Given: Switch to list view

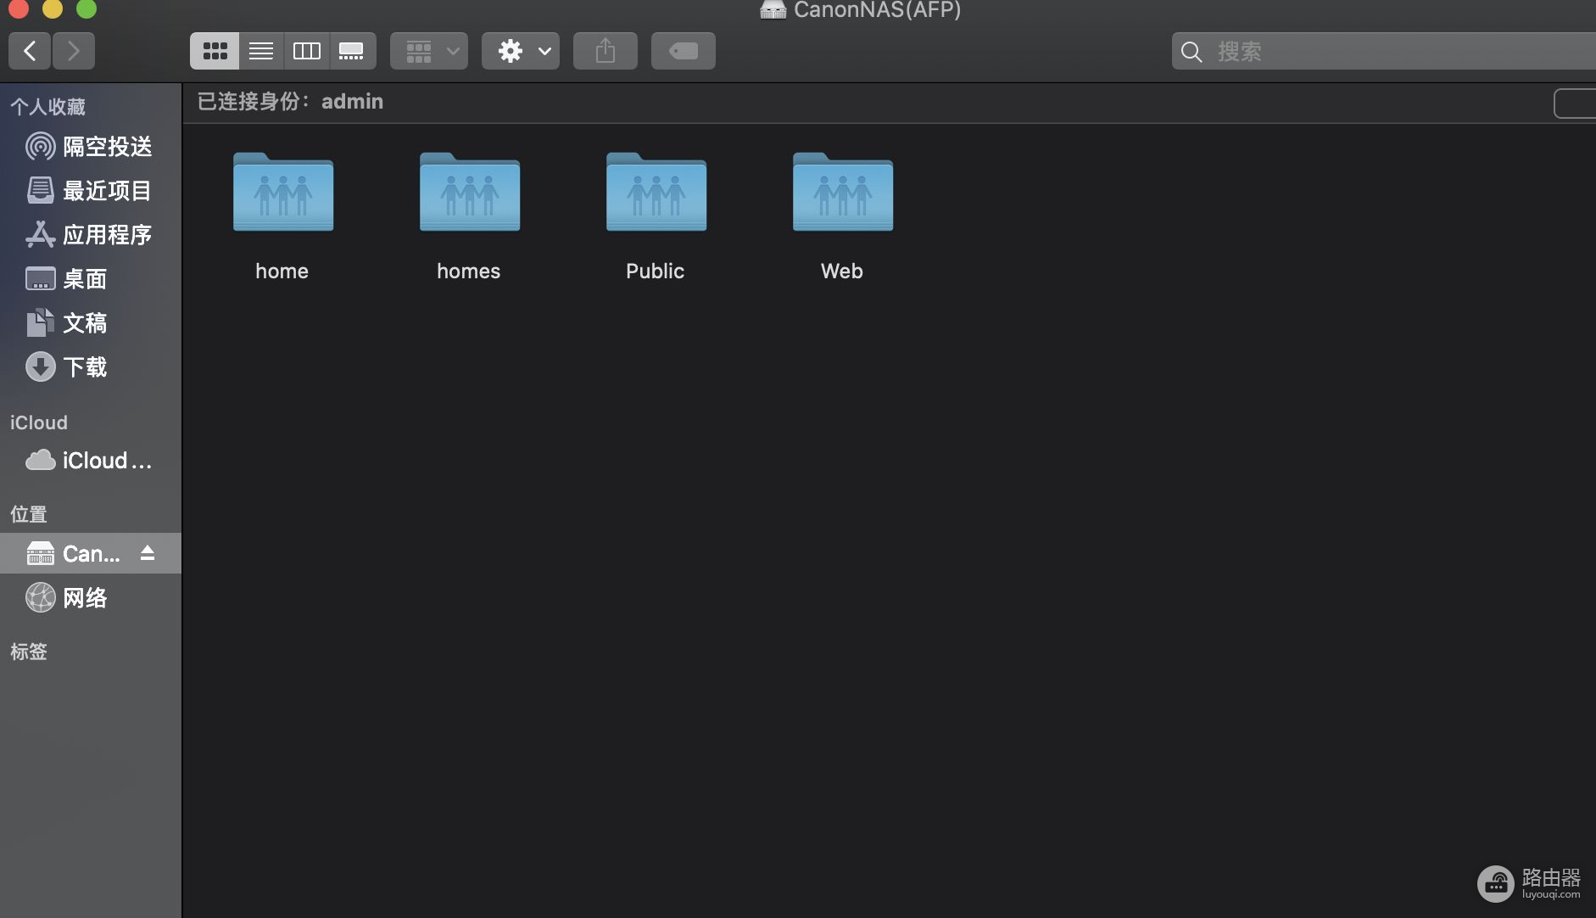Looking at the screenshot, I should (261, 51).
